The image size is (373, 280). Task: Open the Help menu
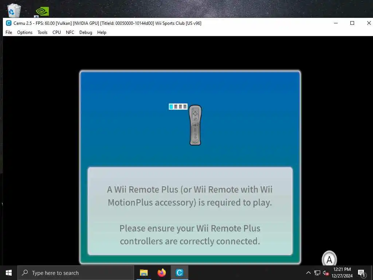click(102, 32)
